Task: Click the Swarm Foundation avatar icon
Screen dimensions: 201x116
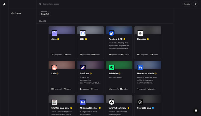Action: pyautogui.click(x=111, y=102)
